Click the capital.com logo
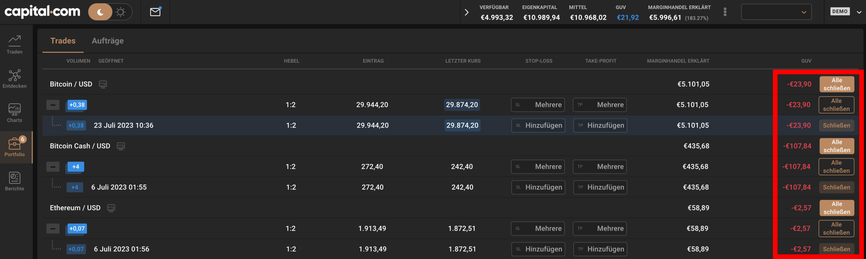This screenshot has width=866, height=259. pyautogui.click(x=42, y=12)
